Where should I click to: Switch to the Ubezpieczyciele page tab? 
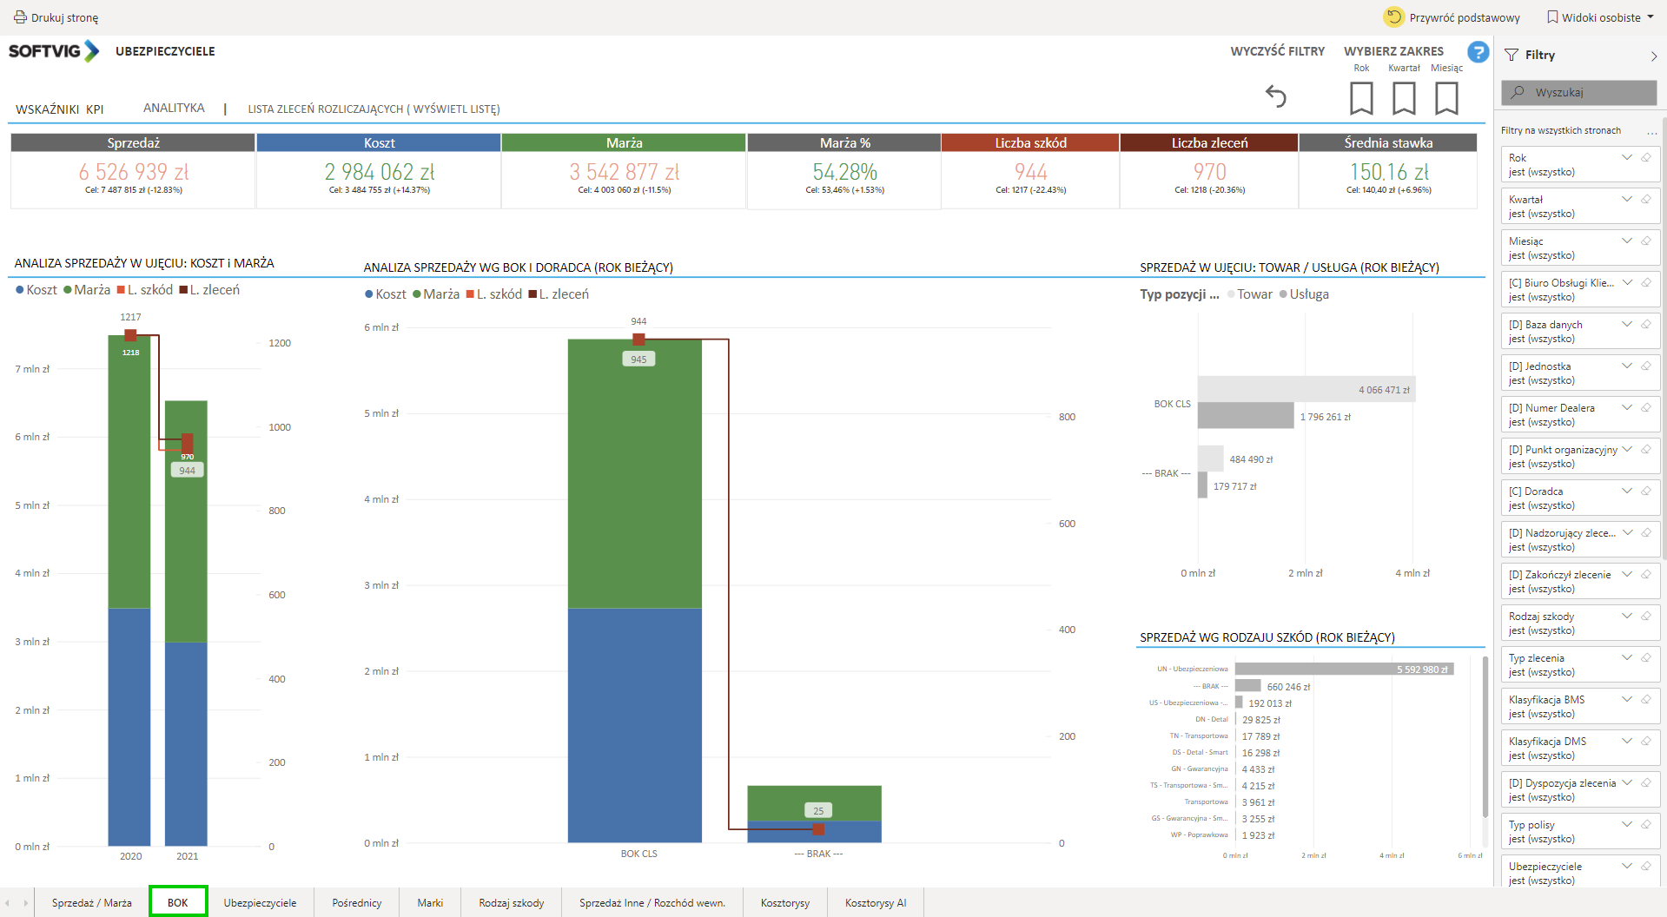[x=260, y=903]
